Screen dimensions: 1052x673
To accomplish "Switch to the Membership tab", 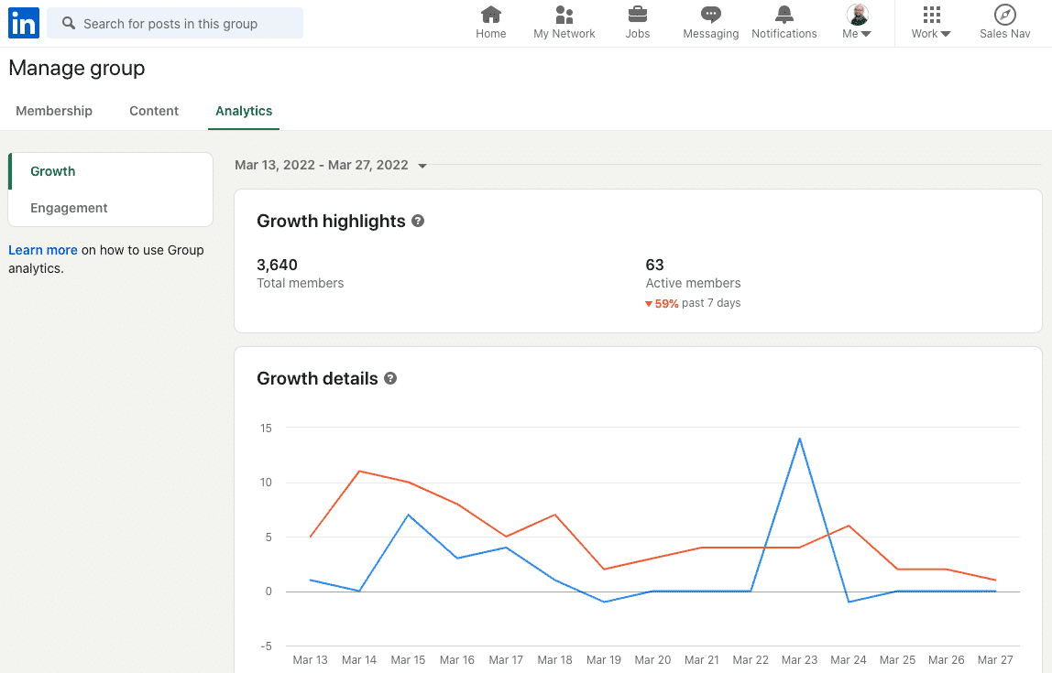I will 54,111.
